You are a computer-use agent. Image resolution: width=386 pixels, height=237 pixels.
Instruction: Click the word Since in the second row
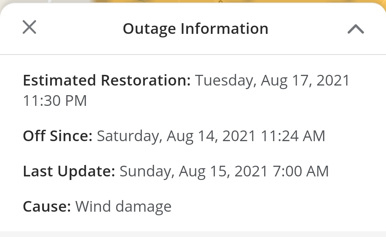point(71,136)
